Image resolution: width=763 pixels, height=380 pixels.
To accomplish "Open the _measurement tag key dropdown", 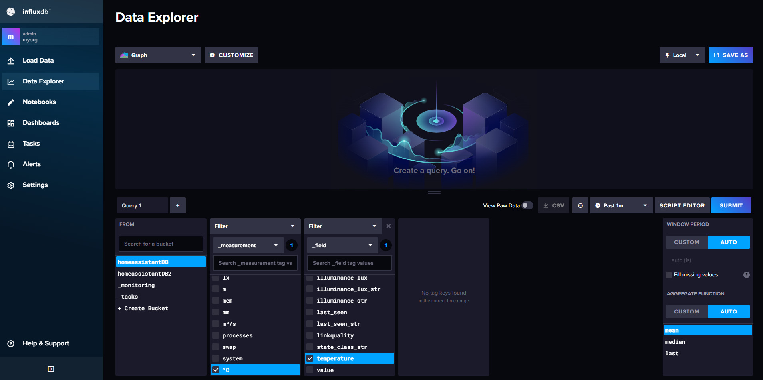I will 248,245.
